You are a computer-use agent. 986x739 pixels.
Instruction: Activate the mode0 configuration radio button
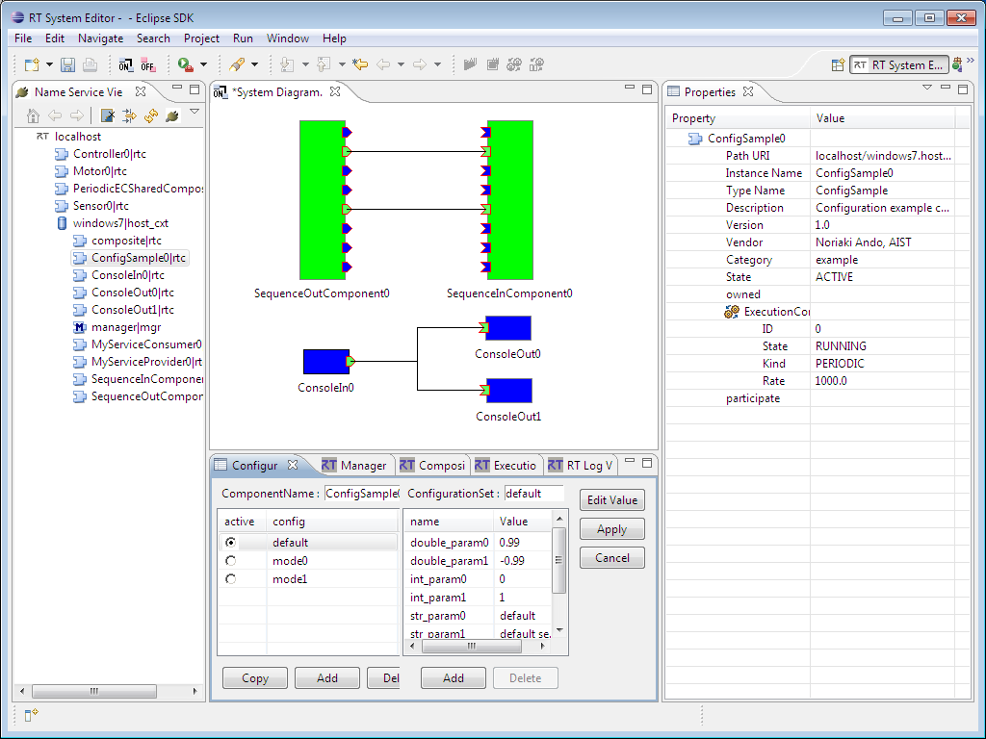[x=231, y=561]
